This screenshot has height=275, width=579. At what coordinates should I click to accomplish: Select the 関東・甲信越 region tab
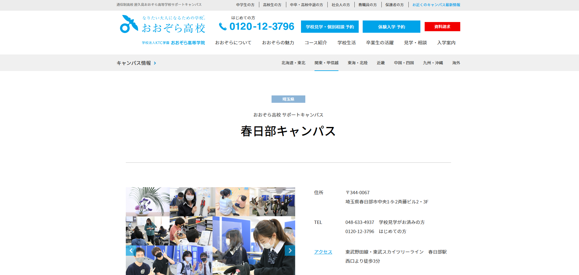click(x=326, y=63)
